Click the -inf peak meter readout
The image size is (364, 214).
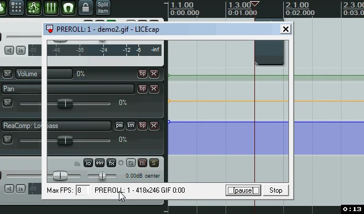click(155, 50)
